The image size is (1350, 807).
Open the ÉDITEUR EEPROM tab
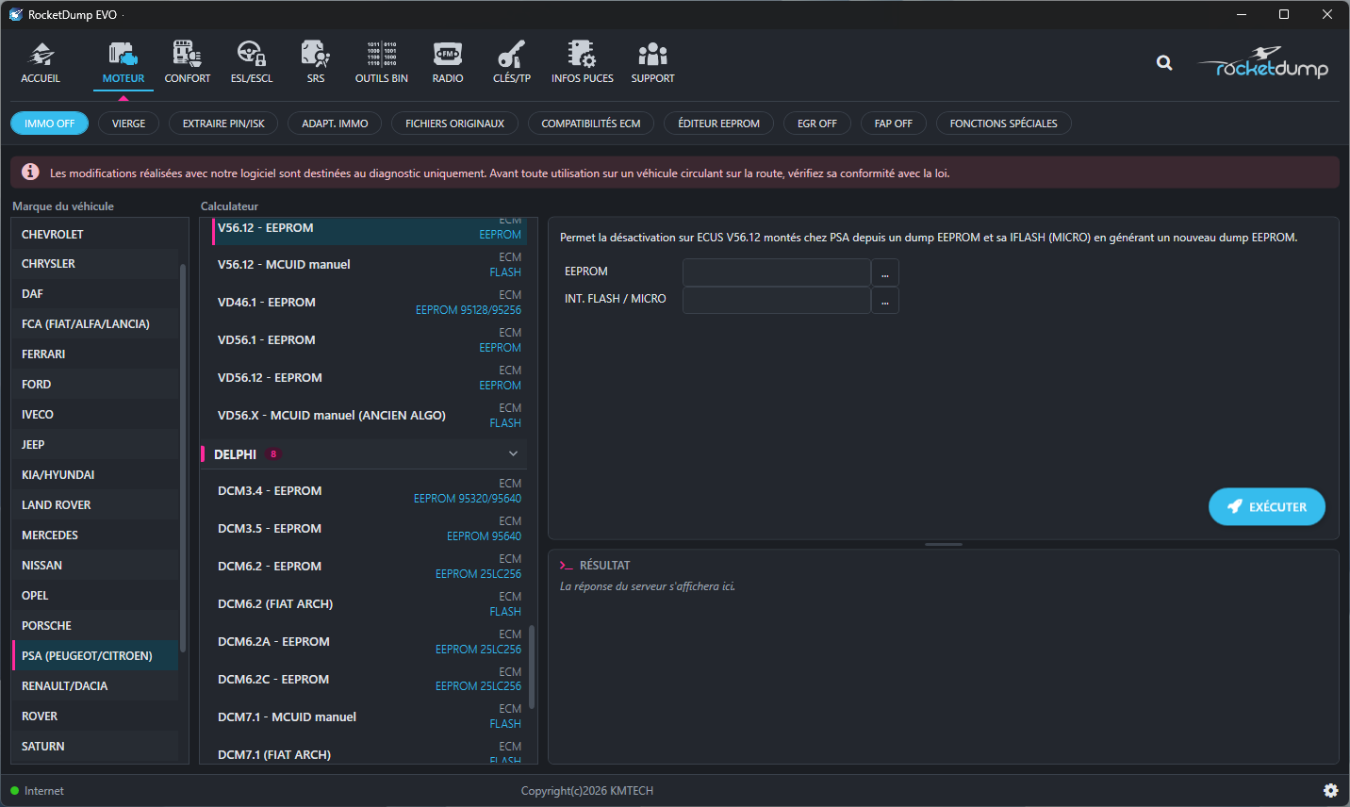(718, 124)
